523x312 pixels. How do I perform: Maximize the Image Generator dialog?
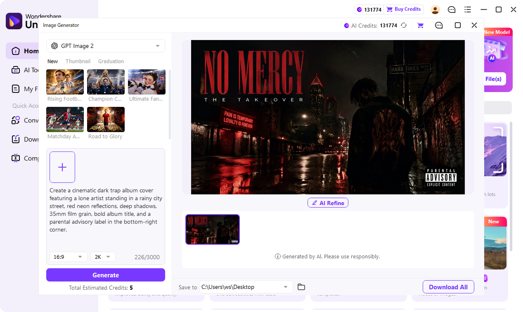457,25
